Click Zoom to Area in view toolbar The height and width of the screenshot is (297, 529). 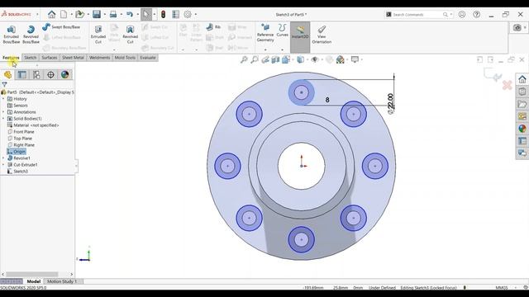pos(255,59)
